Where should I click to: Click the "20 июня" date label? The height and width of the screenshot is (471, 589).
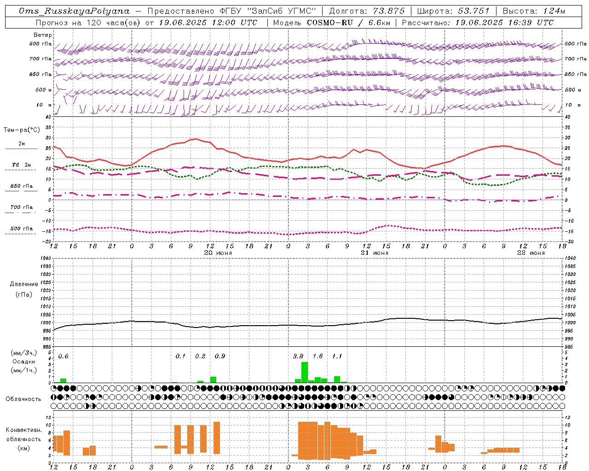(x=218, y=253)
